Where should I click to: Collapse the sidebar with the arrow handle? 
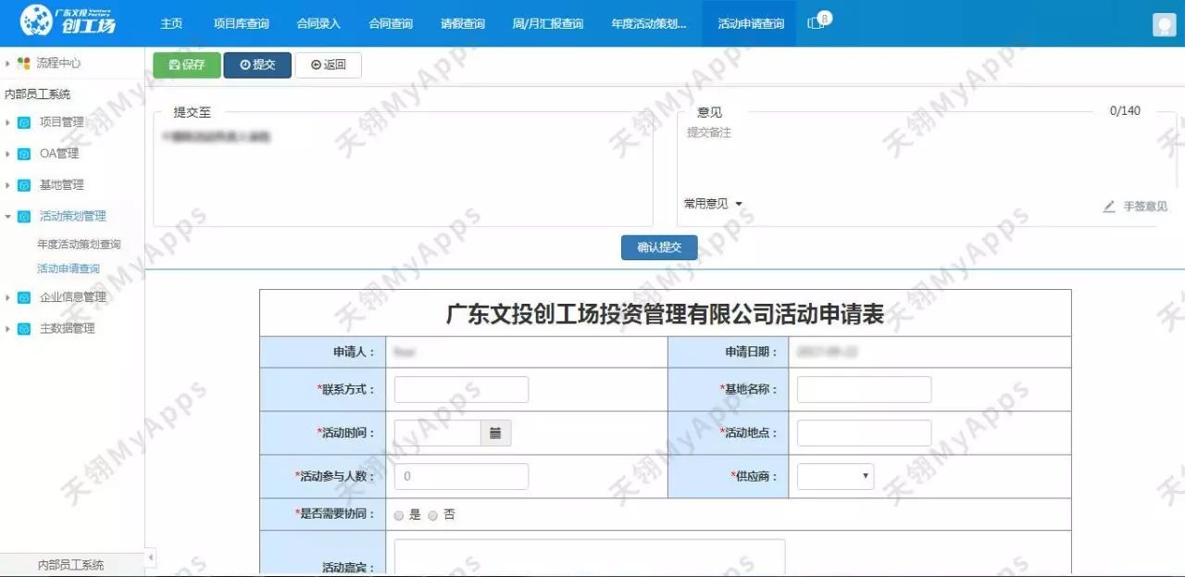click(x=151, y=558)
